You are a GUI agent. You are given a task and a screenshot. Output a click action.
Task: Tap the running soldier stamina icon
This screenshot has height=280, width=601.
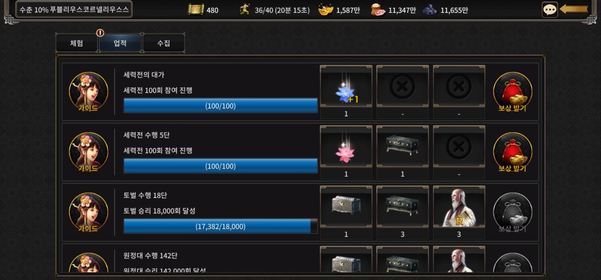(x=245, y=10)
